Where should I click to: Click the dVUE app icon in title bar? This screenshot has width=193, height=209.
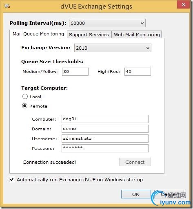(7, 6)
